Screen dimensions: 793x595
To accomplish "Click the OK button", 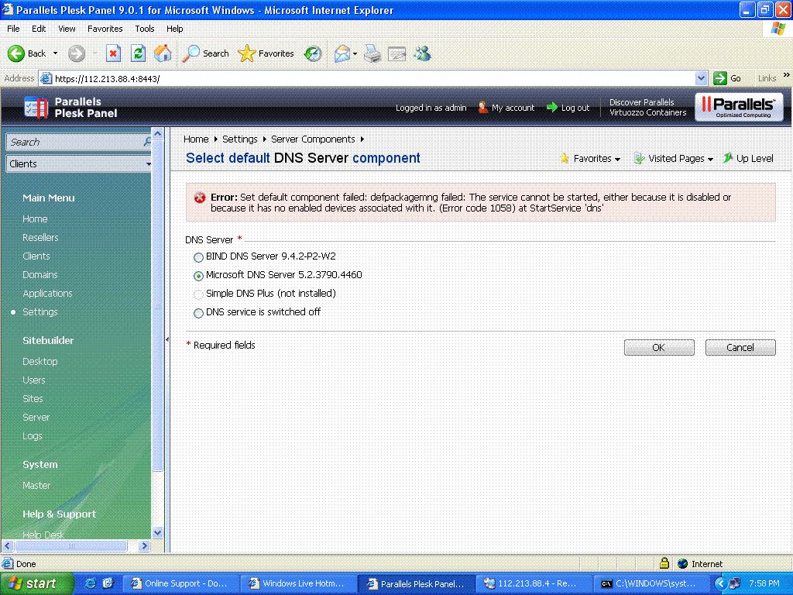I will [658, 348].
